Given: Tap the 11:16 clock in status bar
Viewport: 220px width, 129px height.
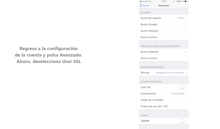Looking at the screenshot, I should 164,1.
